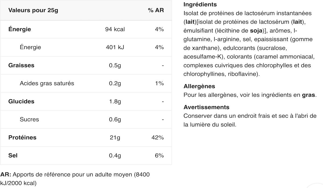Click the 42% protein reference value

pos(157,138)
